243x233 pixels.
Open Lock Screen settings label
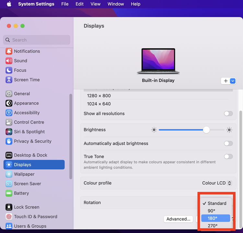[x=27, y=207]
